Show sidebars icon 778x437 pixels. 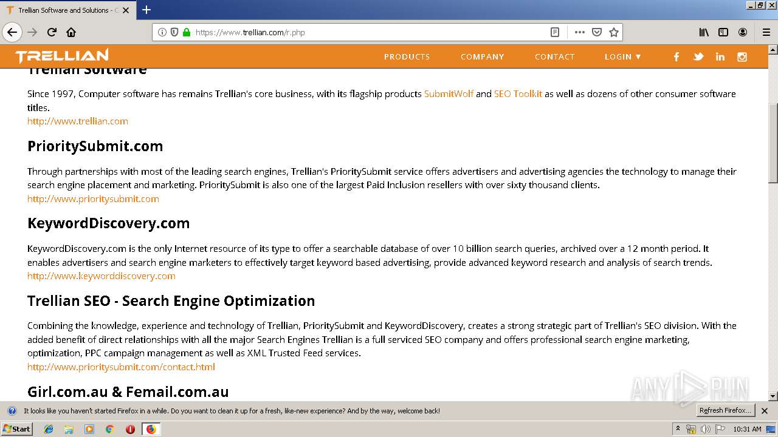coord(723,32)
